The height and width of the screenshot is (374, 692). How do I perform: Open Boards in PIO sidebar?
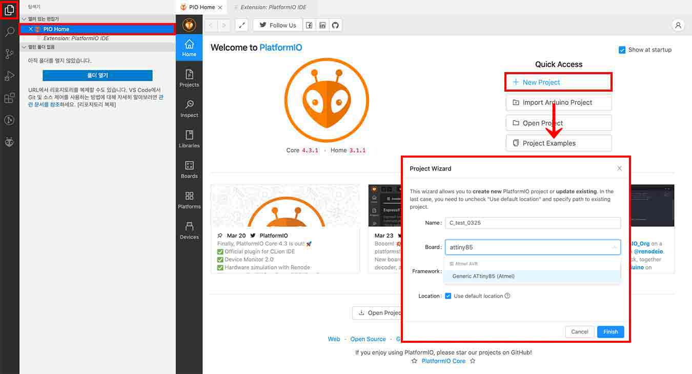(189, 169)
